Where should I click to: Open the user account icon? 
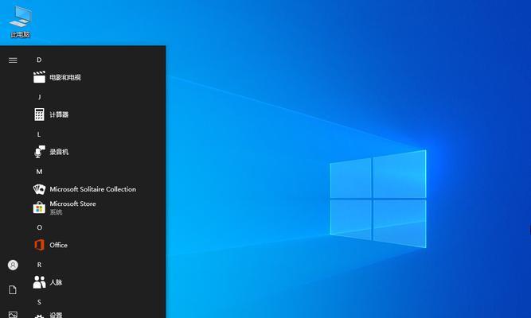pos(13,265)
